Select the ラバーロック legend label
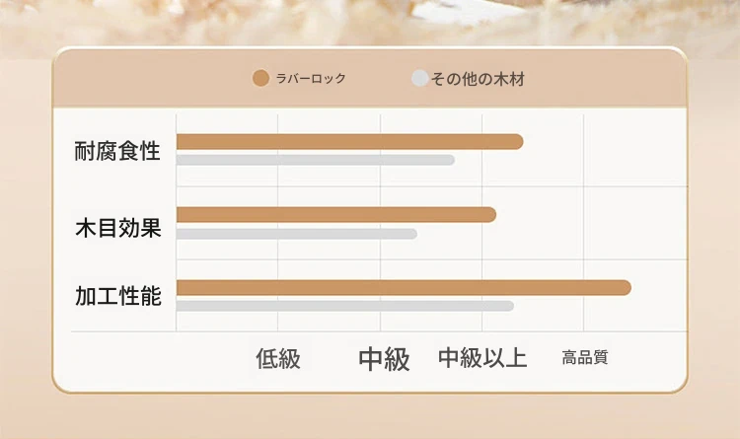 (311, 78)
